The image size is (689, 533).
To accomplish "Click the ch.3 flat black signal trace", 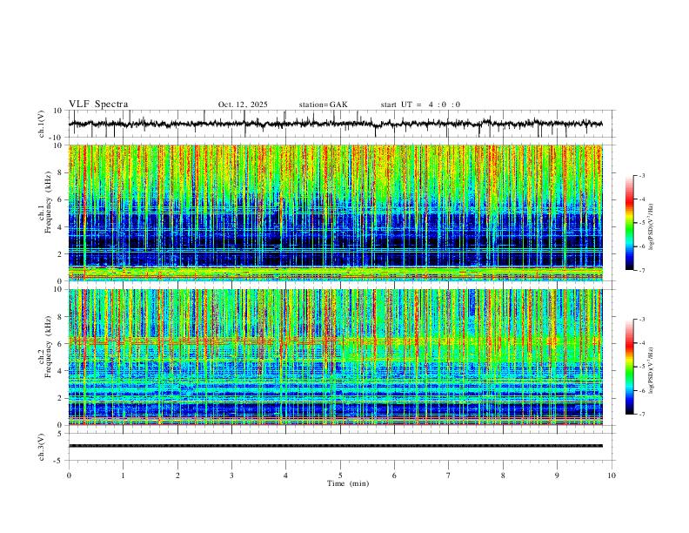I will click(x=336, y=446).
